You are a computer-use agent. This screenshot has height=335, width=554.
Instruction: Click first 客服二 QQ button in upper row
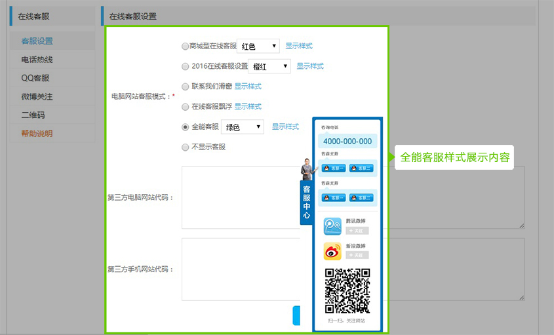(x=361, y=168)
